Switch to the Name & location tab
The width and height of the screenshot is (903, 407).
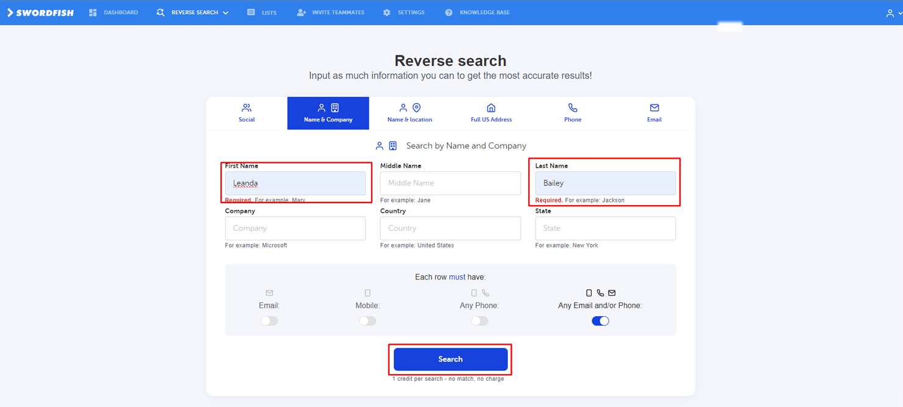(410, 113)
